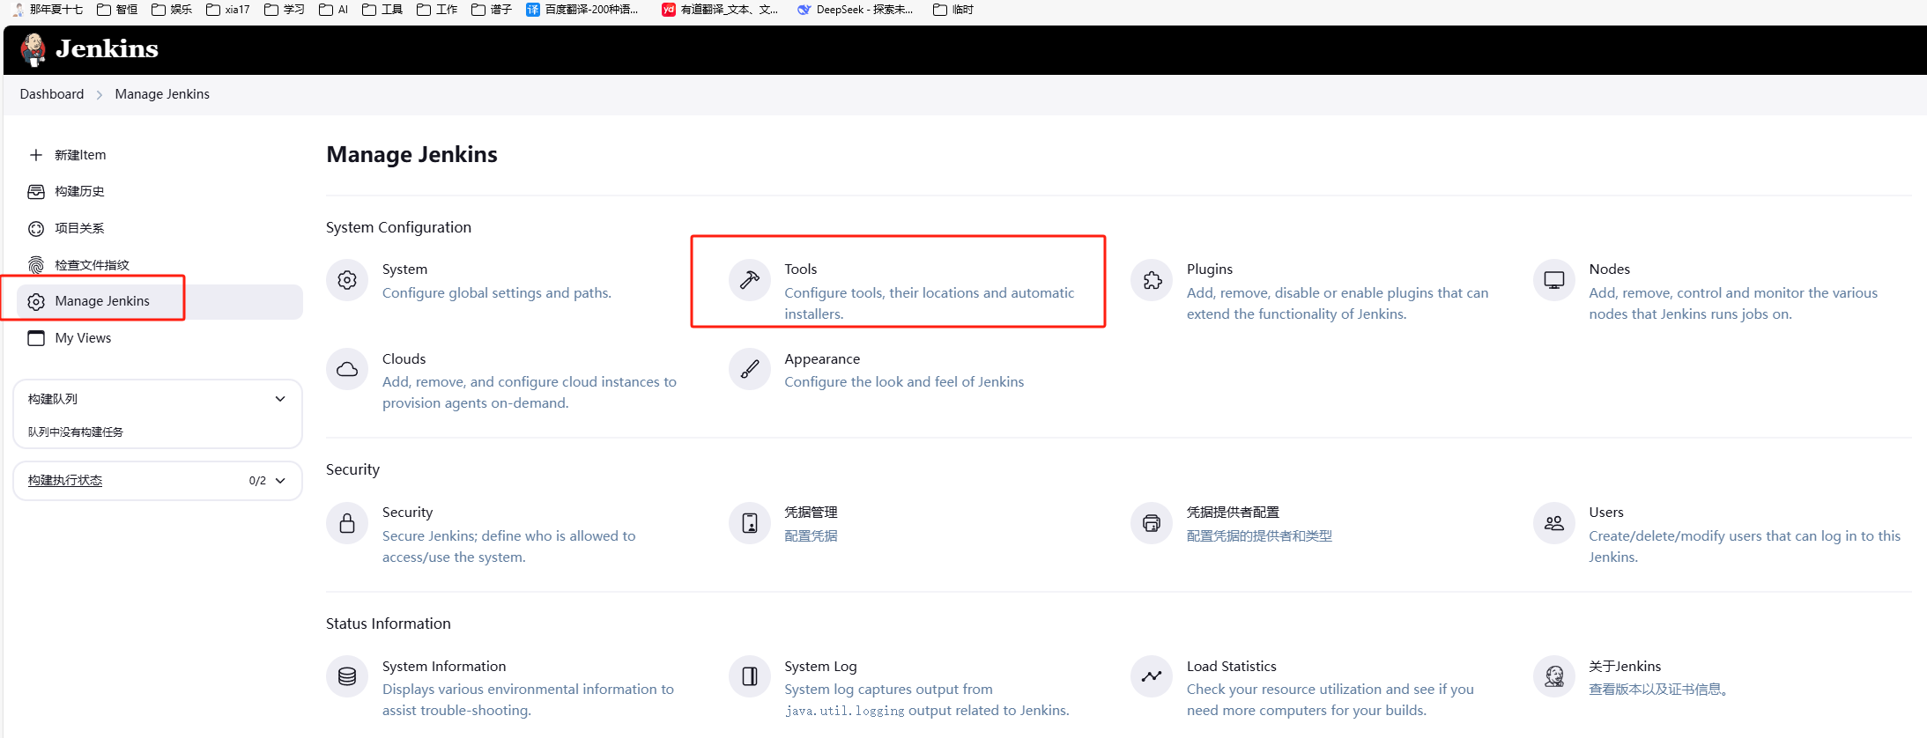Expand the 构建执行状态 panel chevron
1927x738 pixels.
pyautogui.click(x=280, y=481)
